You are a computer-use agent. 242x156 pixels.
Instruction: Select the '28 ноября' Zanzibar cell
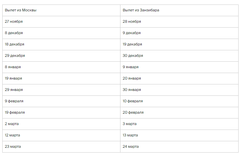click(x=132, y=22)
